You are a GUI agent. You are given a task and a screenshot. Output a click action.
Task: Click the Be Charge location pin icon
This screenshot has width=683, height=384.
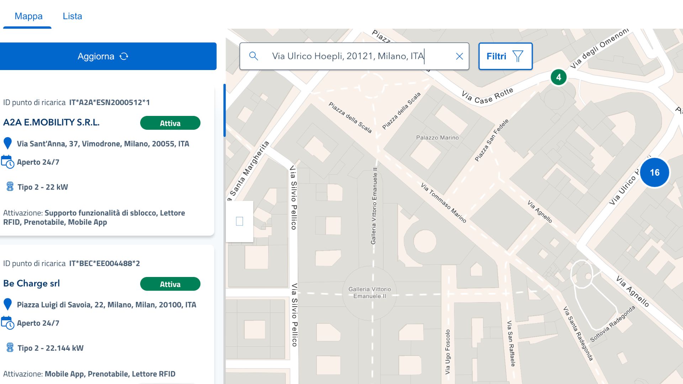click(x=7, y=304)
